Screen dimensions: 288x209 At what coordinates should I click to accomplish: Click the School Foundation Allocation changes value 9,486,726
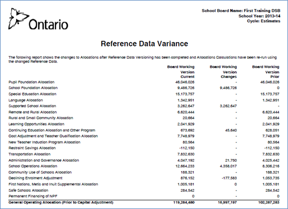(x=228, y=88)
